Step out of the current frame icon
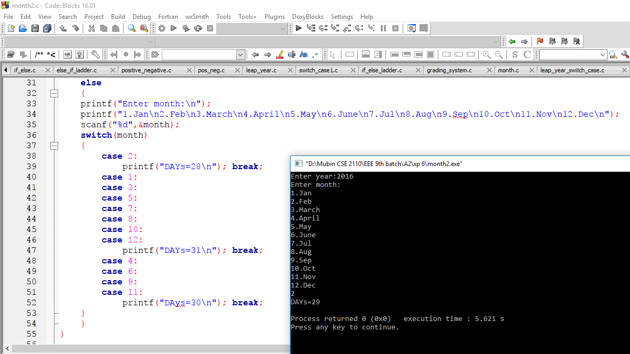The height and width of the screenshot is (354, 630). click(348, 28)
